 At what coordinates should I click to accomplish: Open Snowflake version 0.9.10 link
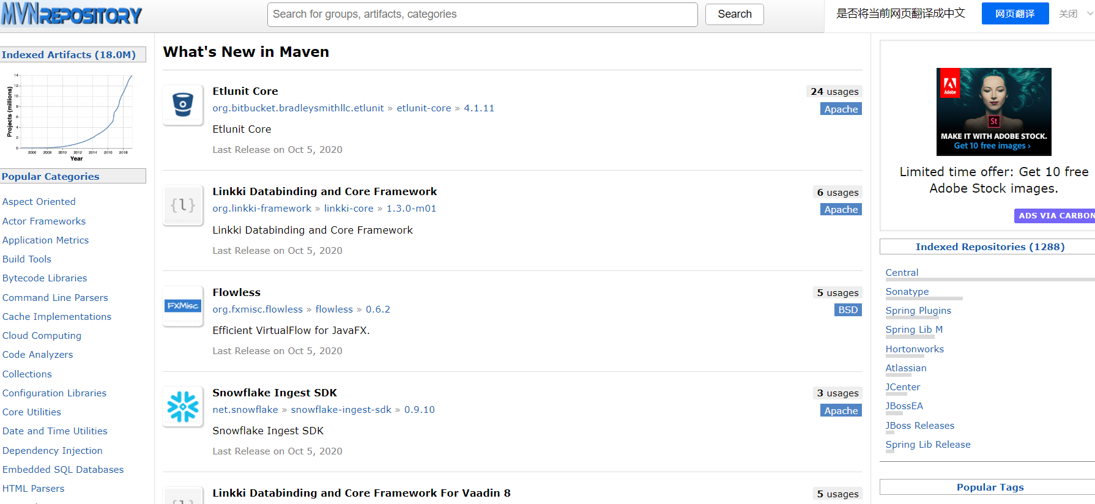[x=420, y=410]
